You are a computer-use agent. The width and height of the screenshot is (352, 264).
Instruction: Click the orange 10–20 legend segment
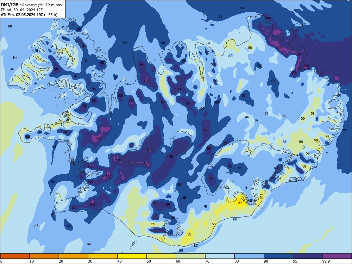click(x=44, y=256)
